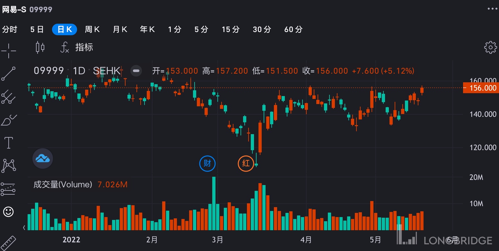Click the 1D interval in legend
This screenshot has height=251, width=499.
pos(79,71)
